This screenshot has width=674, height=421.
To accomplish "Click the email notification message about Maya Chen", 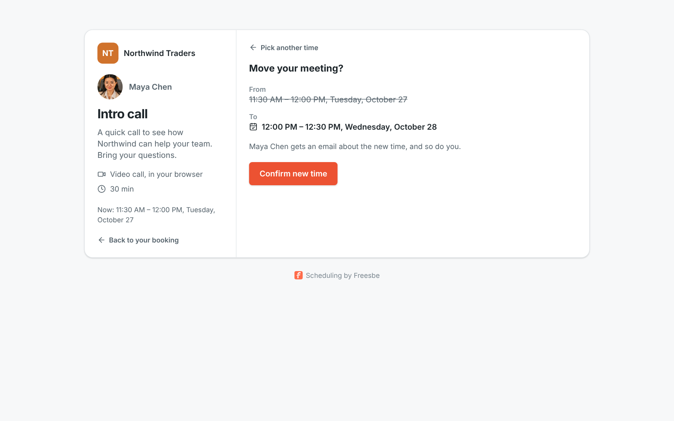I will [355, 147].
